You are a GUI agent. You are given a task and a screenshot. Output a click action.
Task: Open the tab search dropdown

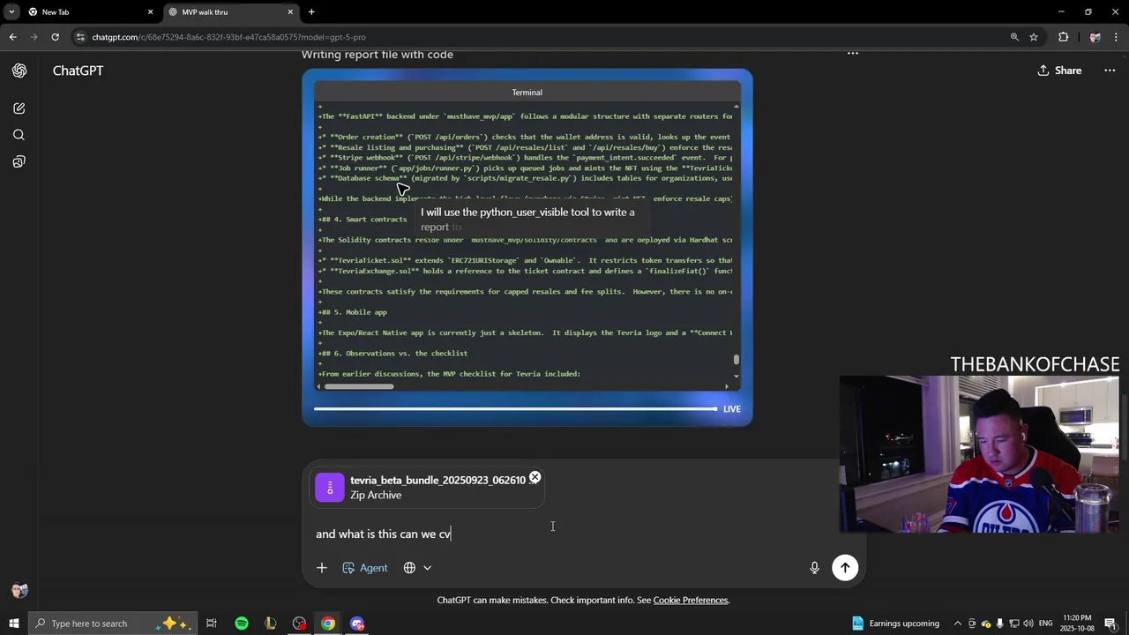click(x=11, y=11)
